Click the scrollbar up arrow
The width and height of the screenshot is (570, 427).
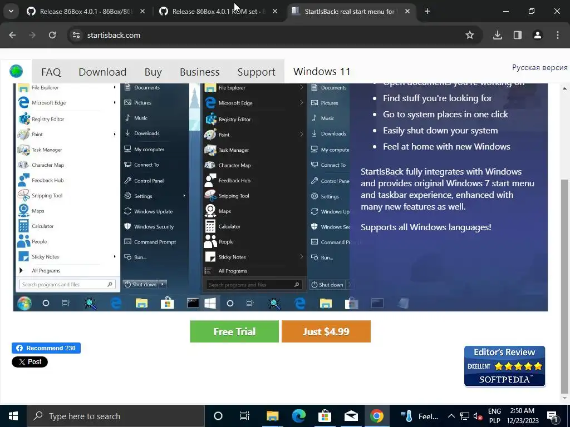pyautogui.click(x=565, y=88)
